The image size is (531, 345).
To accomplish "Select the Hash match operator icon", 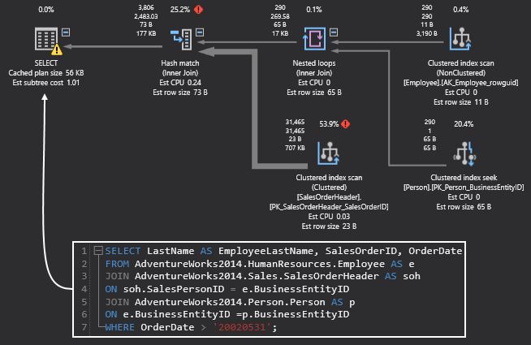I will click(x=181, y=37).
